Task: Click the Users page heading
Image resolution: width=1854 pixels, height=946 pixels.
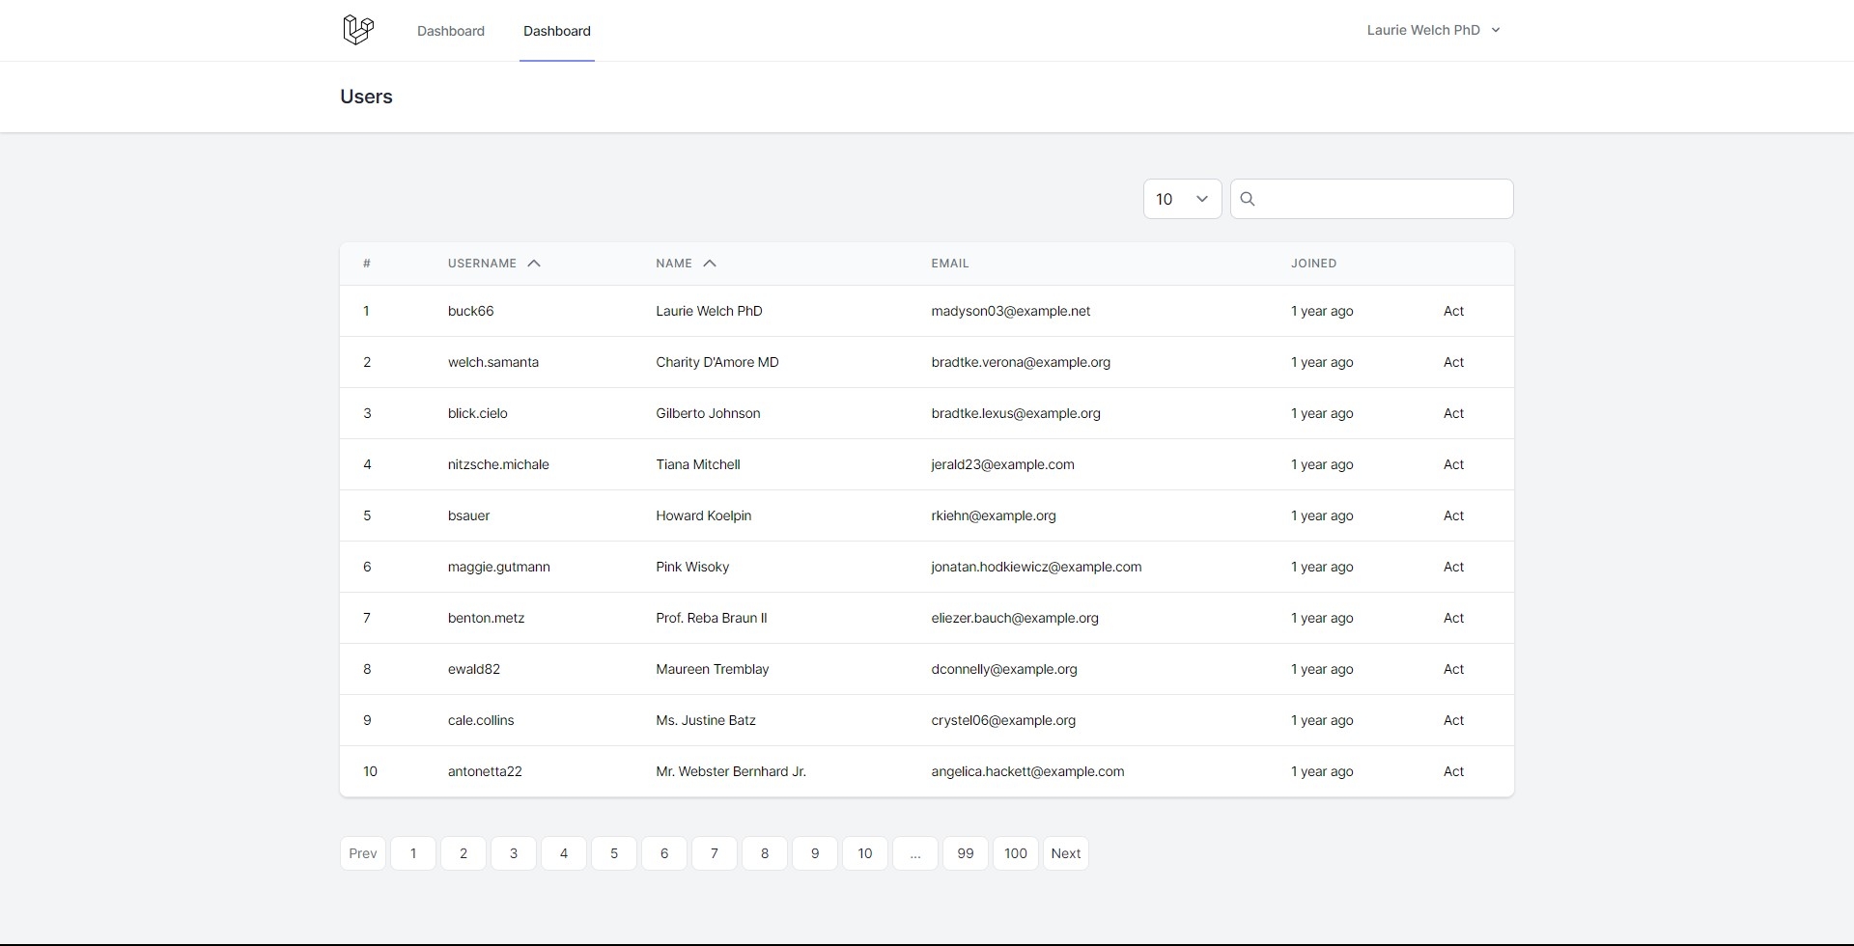Action: (366, 97)
